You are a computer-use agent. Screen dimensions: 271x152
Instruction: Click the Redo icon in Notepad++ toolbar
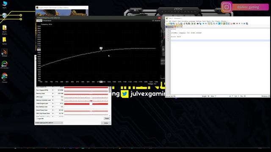(x=195, y=24)
